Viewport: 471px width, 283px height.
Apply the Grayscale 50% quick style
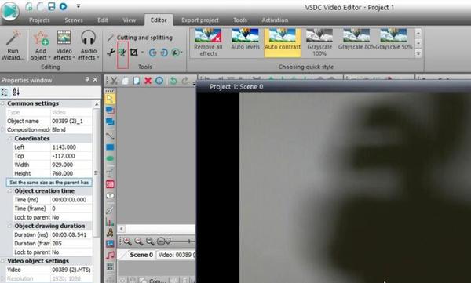coord(393,39)
